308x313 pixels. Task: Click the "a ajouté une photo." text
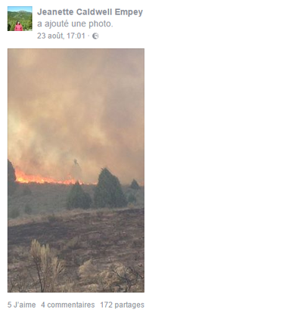[x=75, y=23]
